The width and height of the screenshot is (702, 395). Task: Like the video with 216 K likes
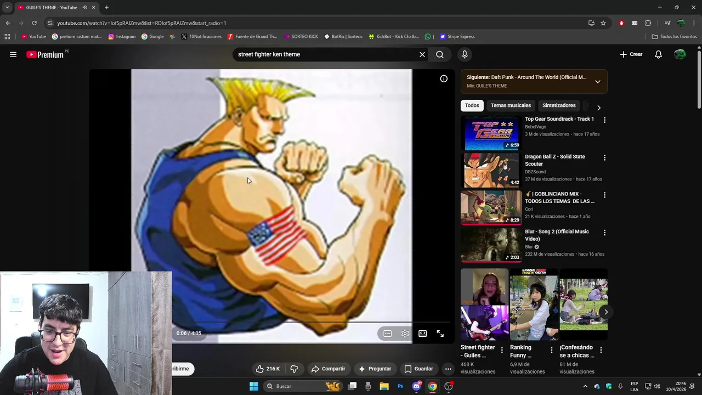[x=268, y=369]
